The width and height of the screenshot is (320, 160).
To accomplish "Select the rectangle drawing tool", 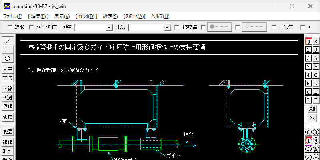I will 8,50.
